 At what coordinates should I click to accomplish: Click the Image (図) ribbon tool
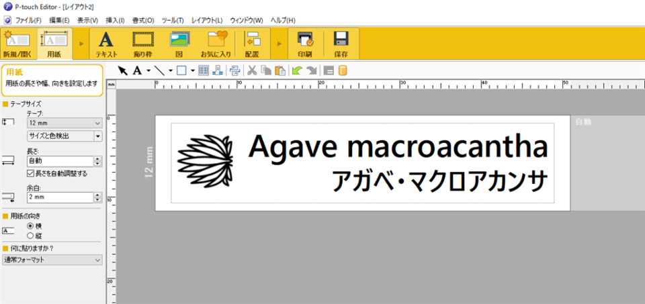click(179, 44)
